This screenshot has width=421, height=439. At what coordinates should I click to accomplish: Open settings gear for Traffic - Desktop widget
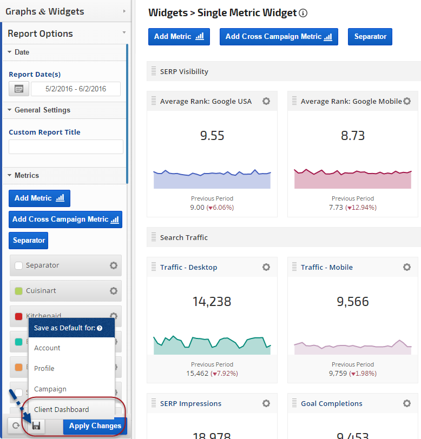coord(266,267)
